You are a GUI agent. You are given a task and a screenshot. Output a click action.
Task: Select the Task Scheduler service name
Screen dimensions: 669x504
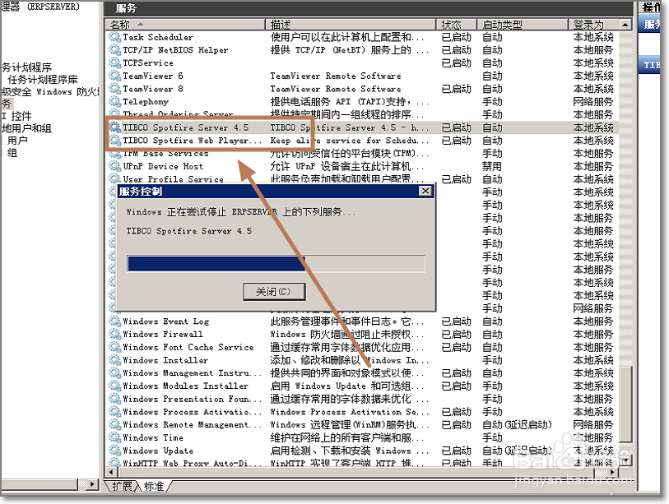coord(158,37)
